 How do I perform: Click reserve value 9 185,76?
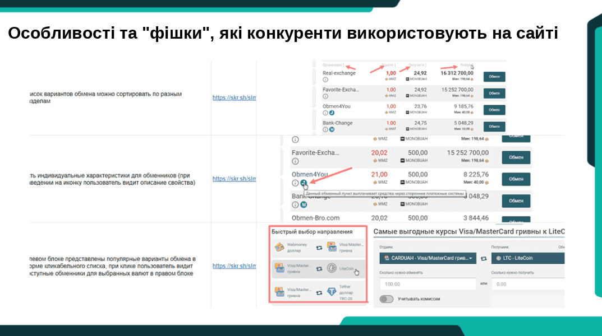pyautogui.click(x=463, y=106)
